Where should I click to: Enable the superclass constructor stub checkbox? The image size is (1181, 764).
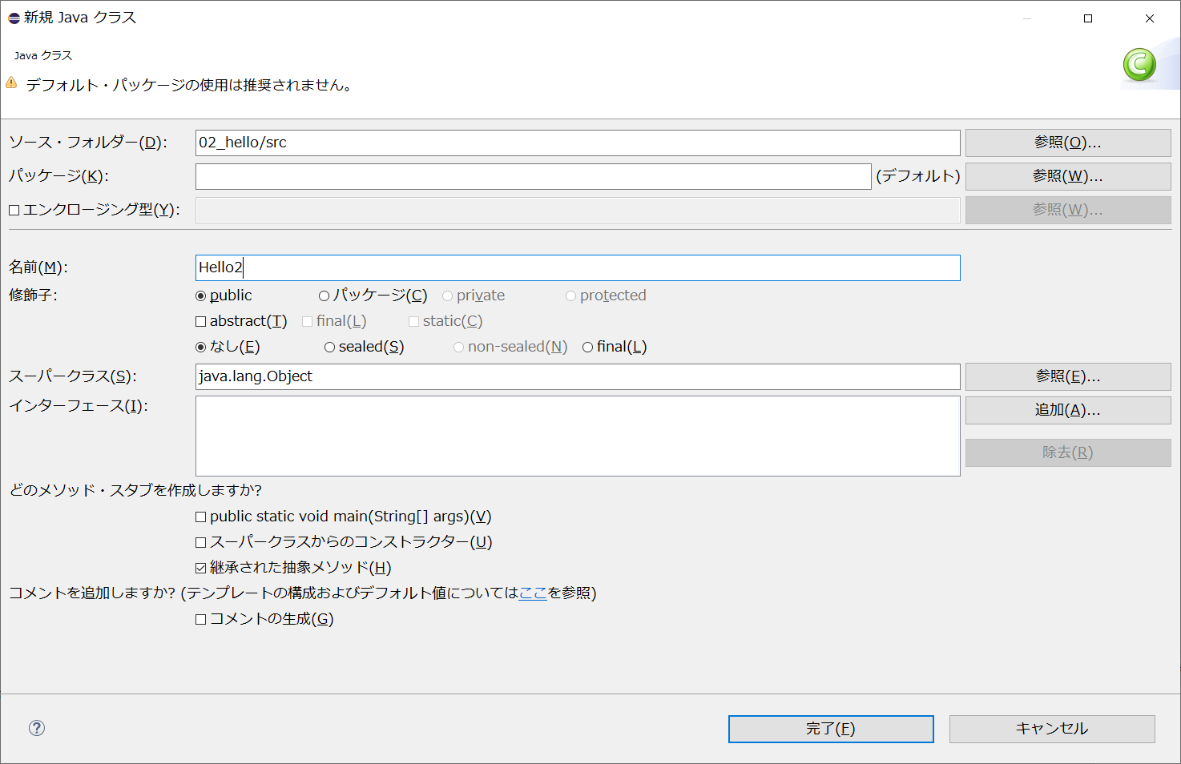point(200,542)
